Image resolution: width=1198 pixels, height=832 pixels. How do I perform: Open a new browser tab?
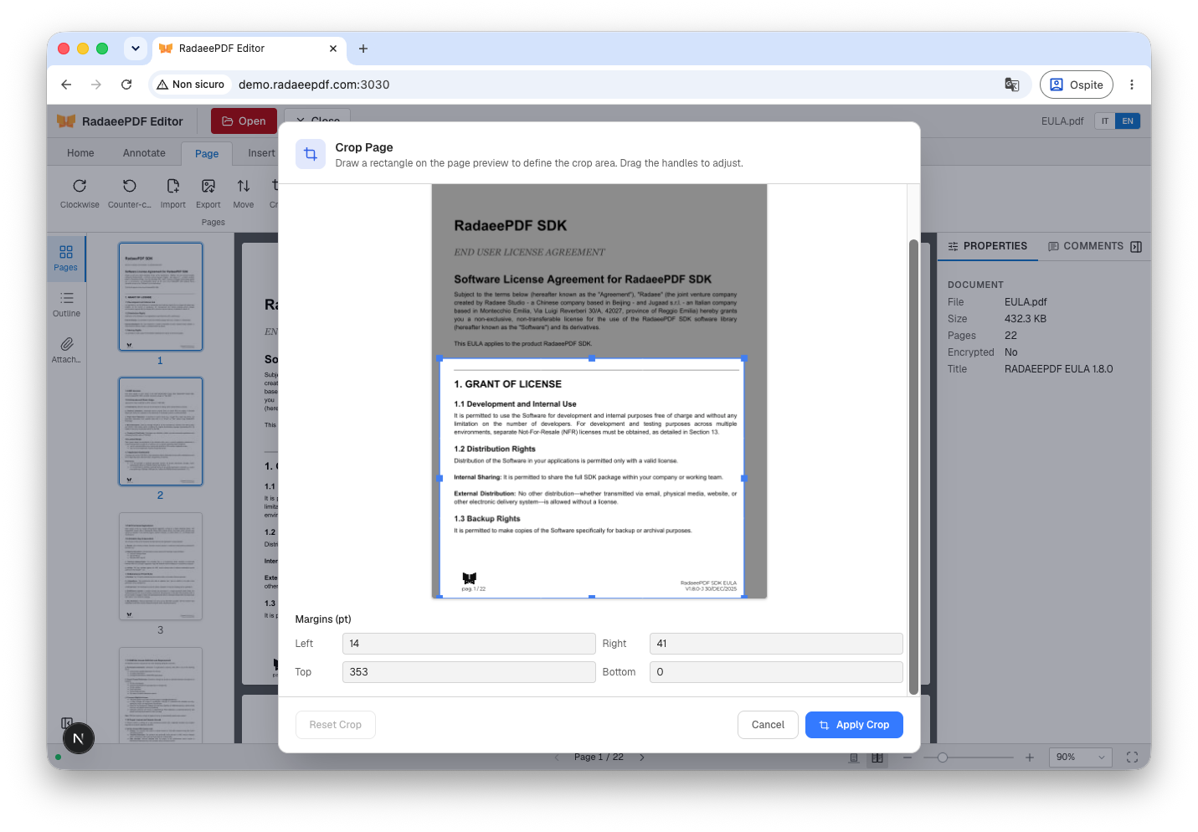(x=363, y=49)
